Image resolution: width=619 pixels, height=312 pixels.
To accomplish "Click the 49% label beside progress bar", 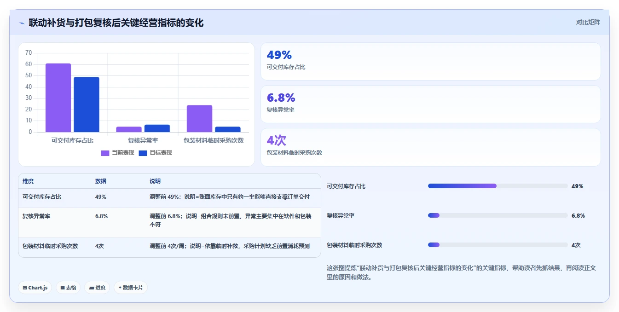I will (577, 186).
